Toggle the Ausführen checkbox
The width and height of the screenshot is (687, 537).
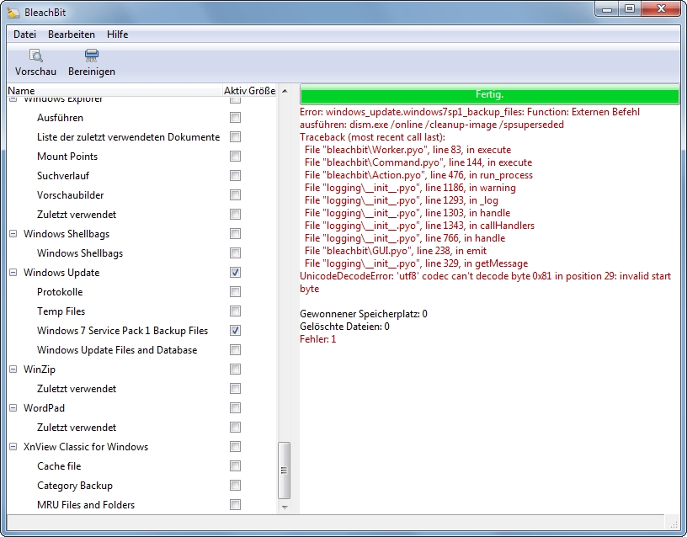click(235, 117)
